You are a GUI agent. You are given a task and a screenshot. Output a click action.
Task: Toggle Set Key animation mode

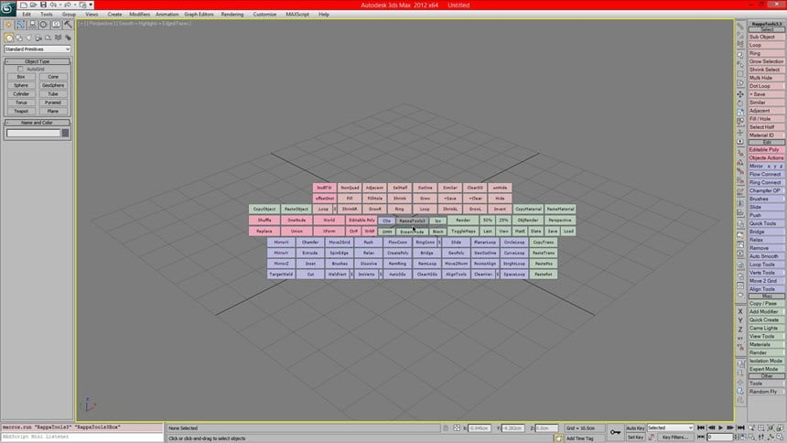pyautogui.click(x=635, y=438)
